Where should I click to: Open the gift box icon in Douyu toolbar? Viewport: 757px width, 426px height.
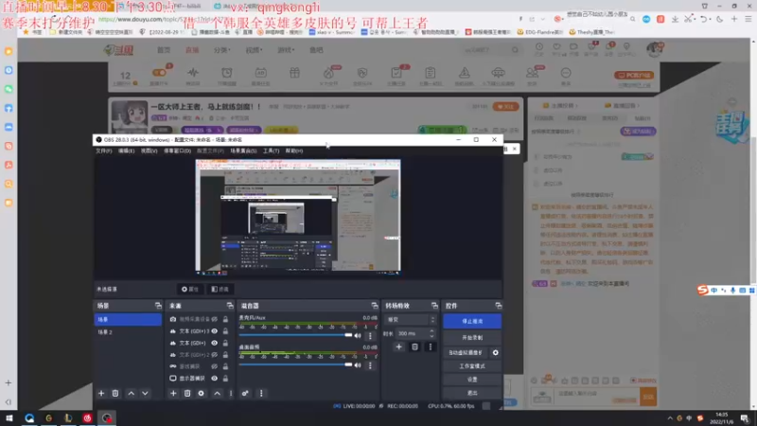pyautogui.click(x=294, y=73)
